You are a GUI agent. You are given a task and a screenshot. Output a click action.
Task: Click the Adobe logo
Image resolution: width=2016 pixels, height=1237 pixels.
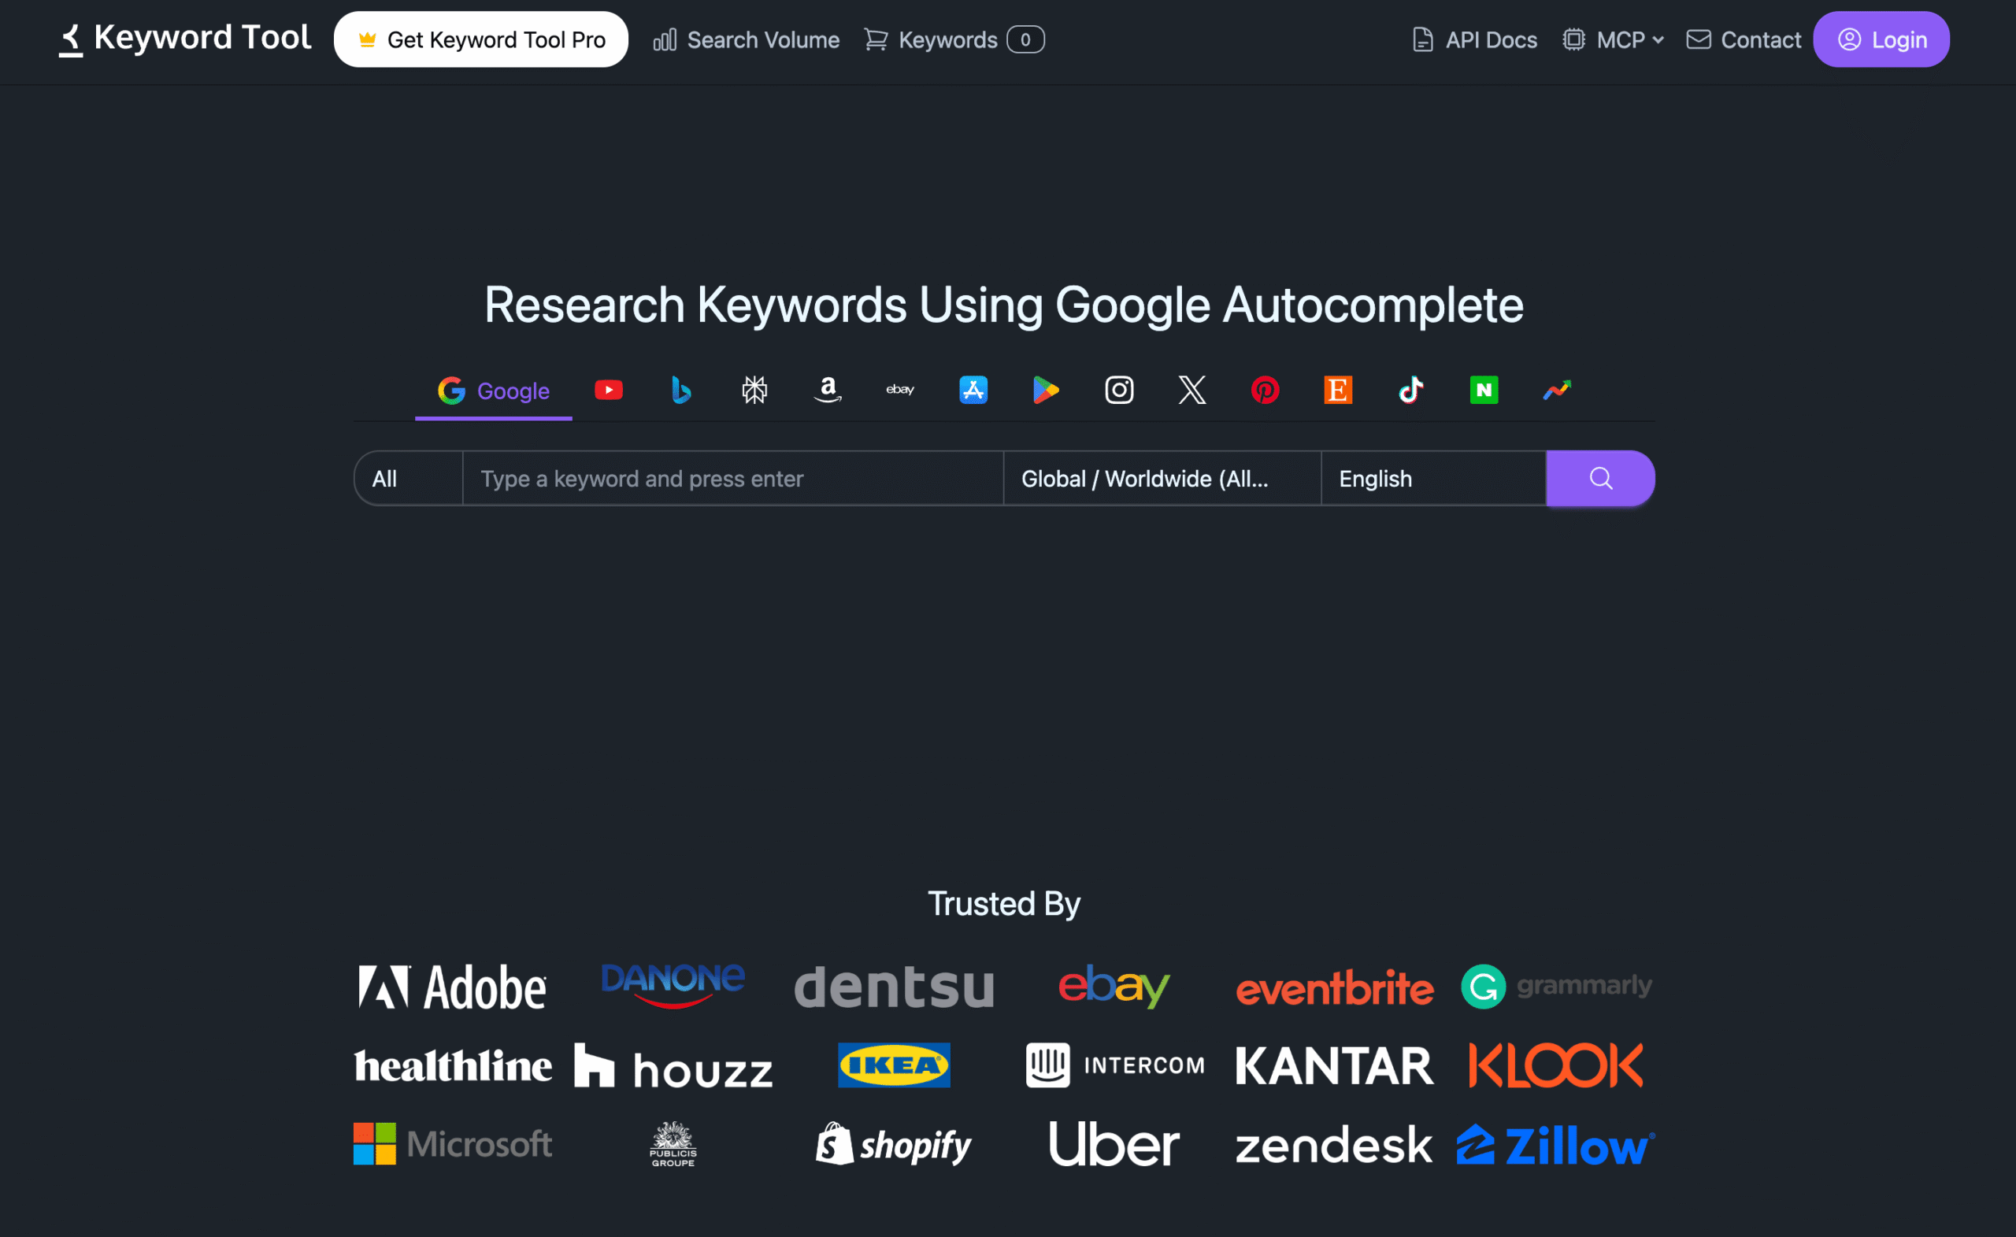click(452, 987)
